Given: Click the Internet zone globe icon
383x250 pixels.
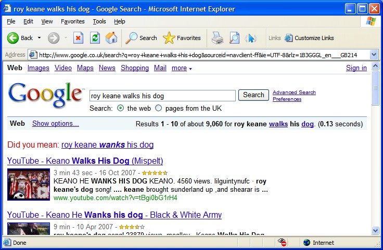Looking at the screenshot, I should tap(307, 243).
